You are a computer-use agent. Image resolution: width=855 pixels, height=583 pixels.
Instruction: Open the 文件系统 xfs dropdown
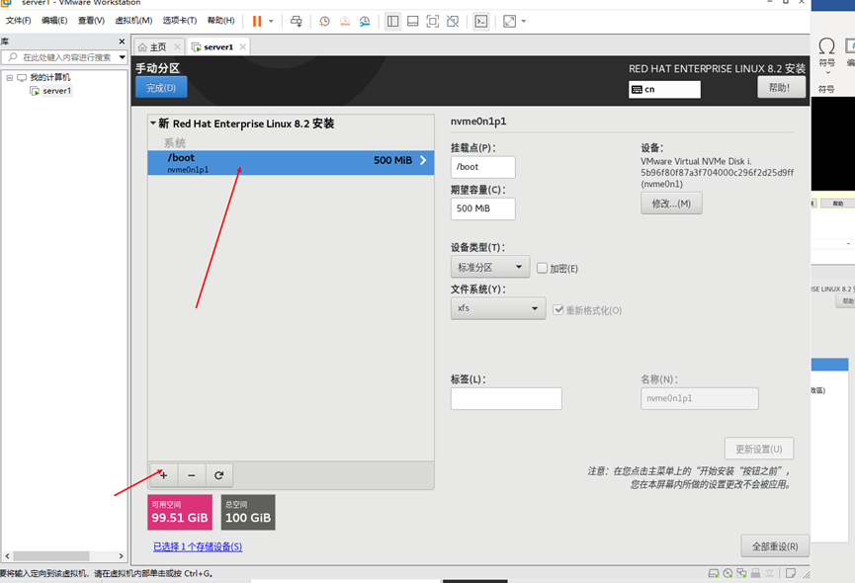pyautogui.click(x=498, y=308)
